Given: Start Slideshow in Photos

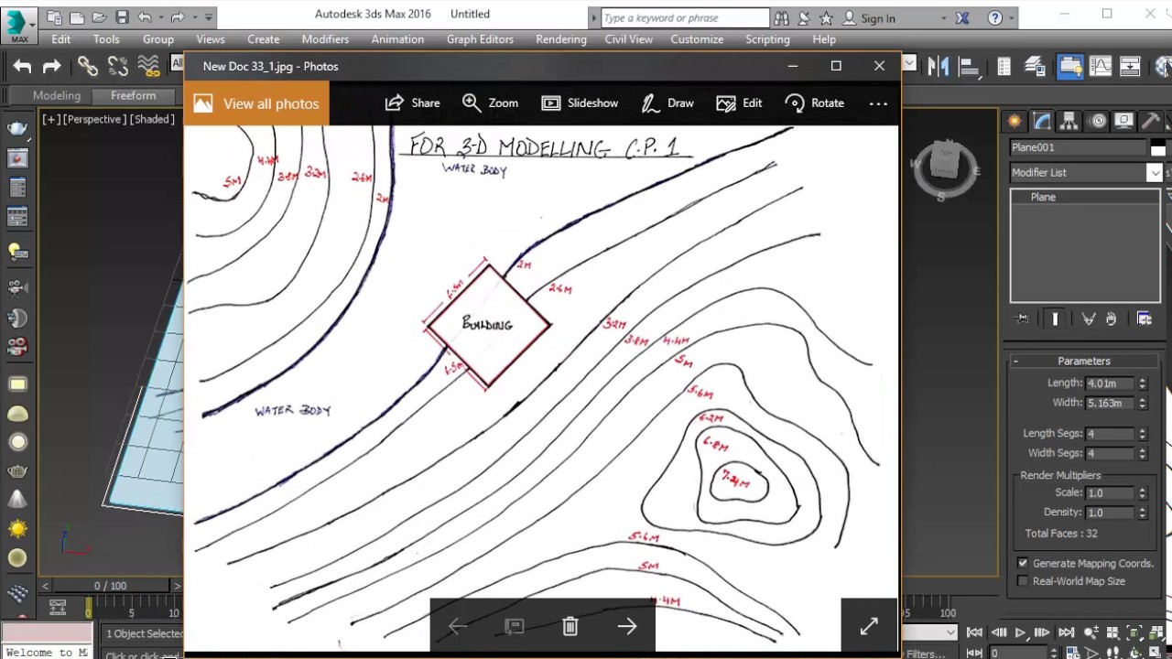Looking at the screenshot, I should tap(580, 103).
